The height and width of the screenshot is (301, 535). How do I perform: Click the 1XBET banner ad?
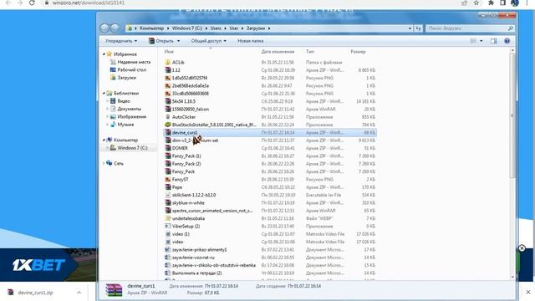point(48,265)
